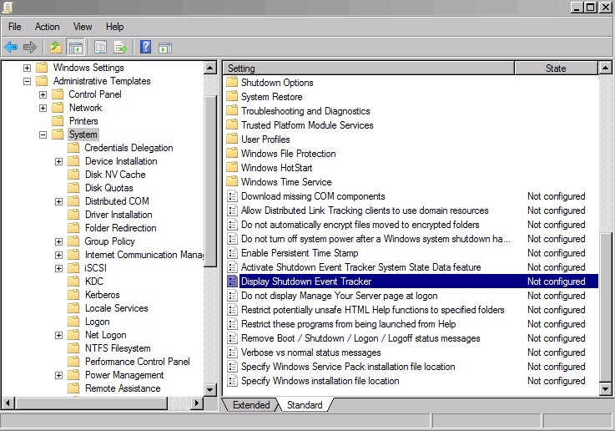Expand the Power Management node
Screen dimensions: 615x431
pyautogui.click(x=58, y=375)
